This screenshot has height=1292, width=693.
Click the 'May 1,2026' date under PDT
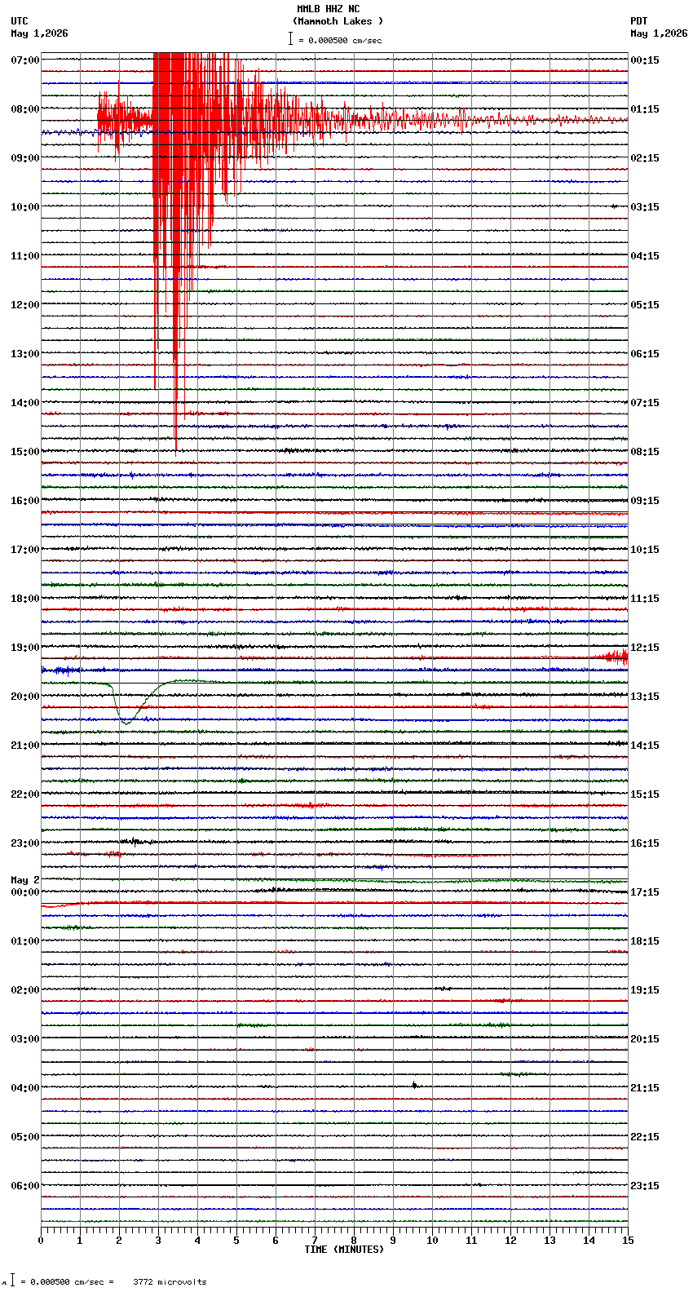click(x=659, y=33)
